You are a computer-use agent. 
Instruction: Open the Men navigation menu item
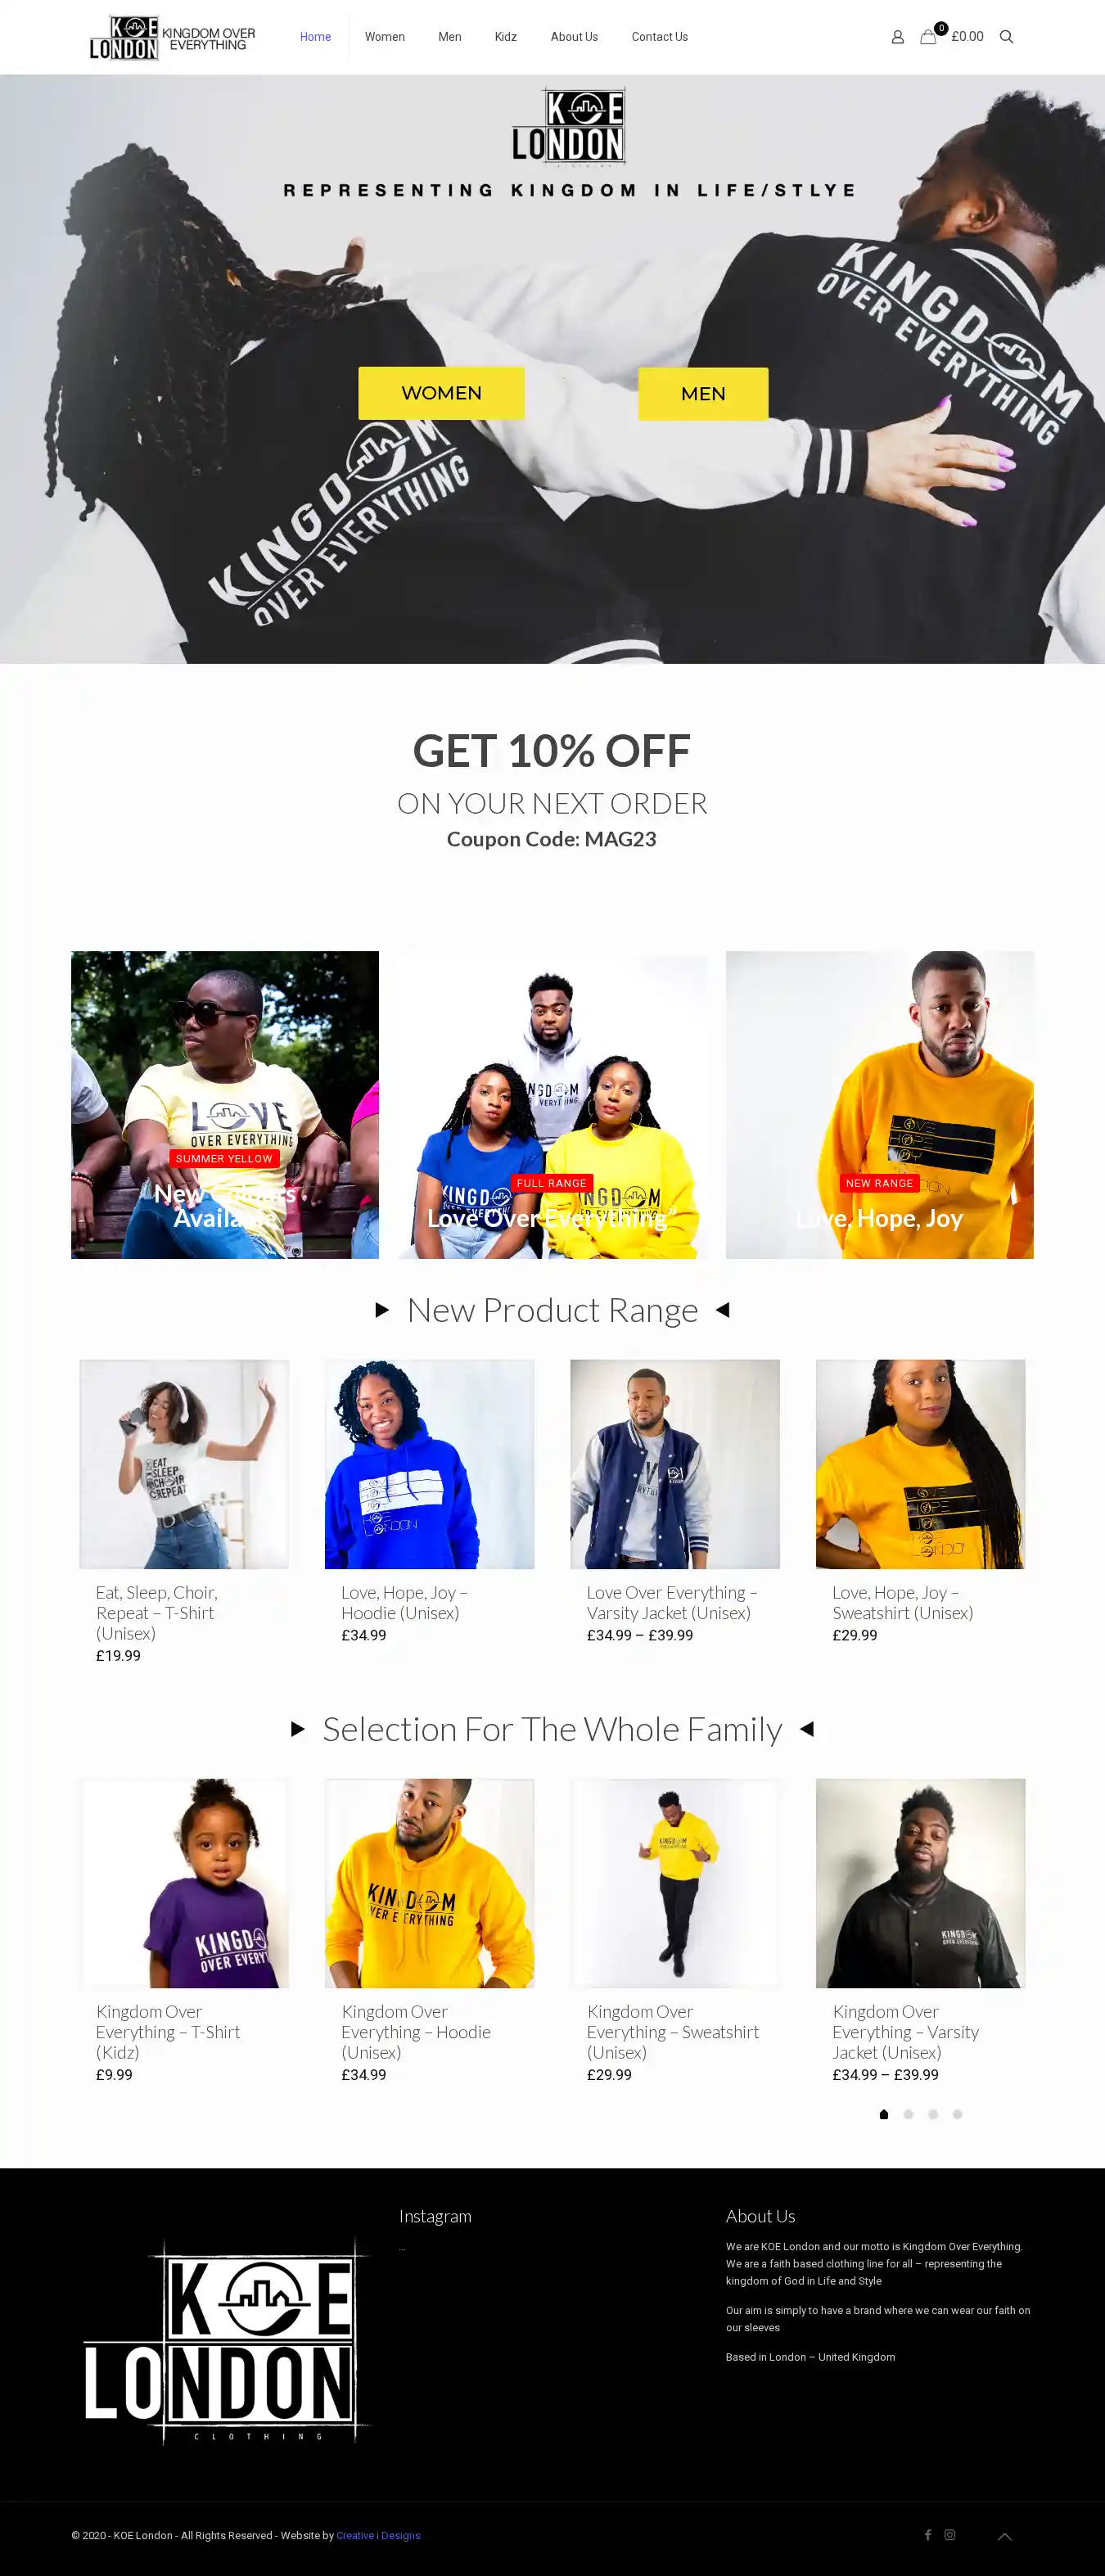(450, 37)
